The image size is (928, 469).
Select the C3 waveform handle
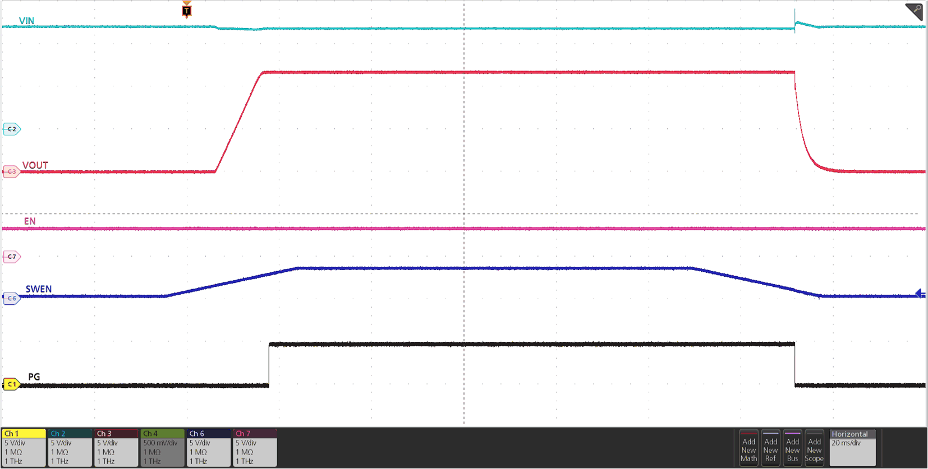(12, 172)
